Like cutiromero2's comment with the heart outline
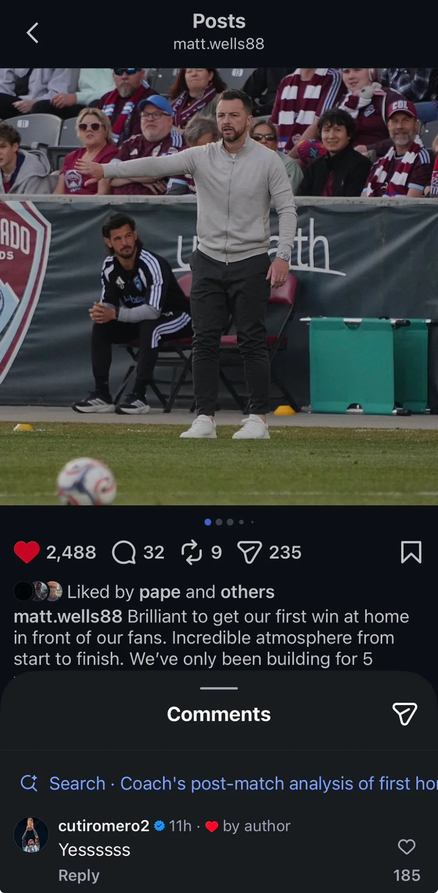438x893 pixels. [406, 847]
